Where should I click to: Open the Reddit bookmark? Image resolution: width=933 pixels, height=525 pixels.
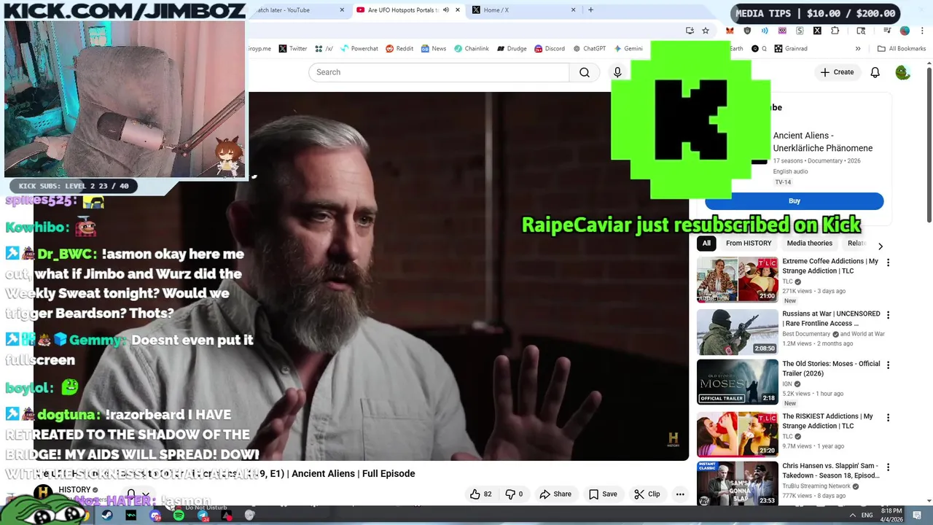[399, 49]
